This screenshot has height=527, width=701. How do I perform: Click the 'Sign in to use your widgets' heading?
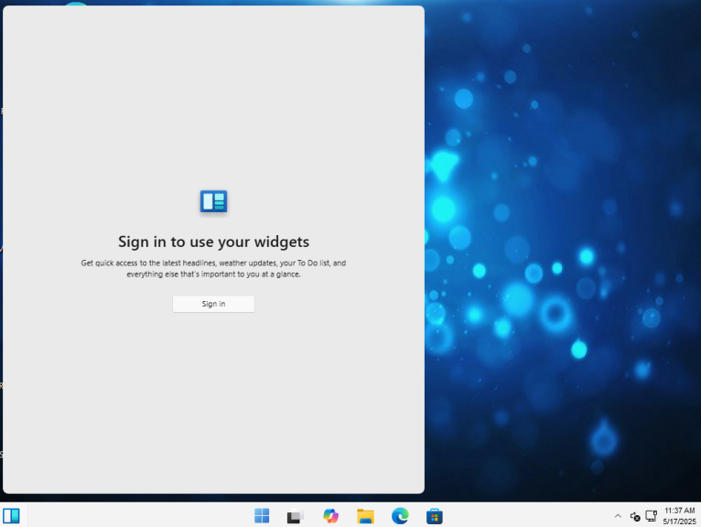pyautogui.click(x=214, y=242)
